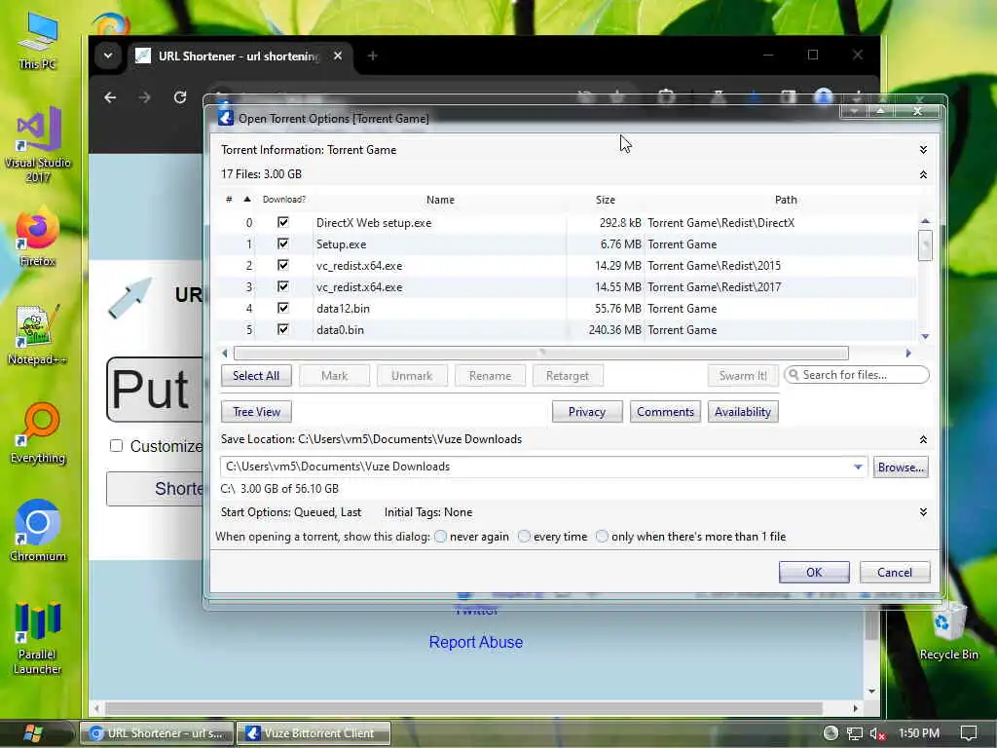
Task: Select 'never again' radio option
Action: pyautogui.click(x=440, y=537)
